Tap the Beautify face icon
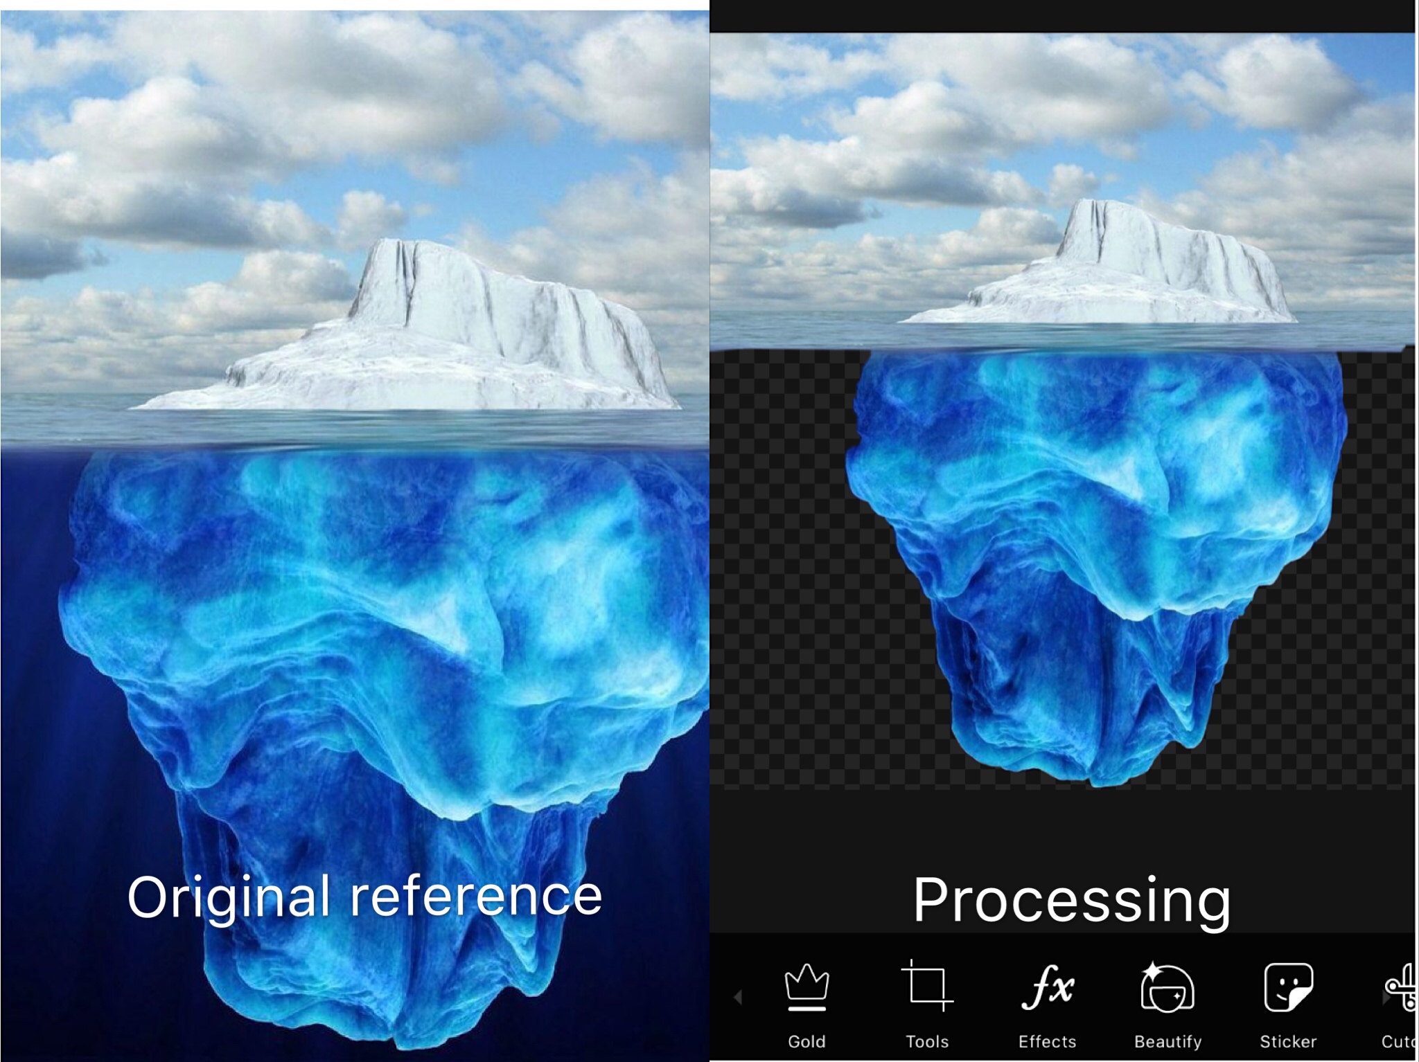1419x1062 pixels. 1167,987
